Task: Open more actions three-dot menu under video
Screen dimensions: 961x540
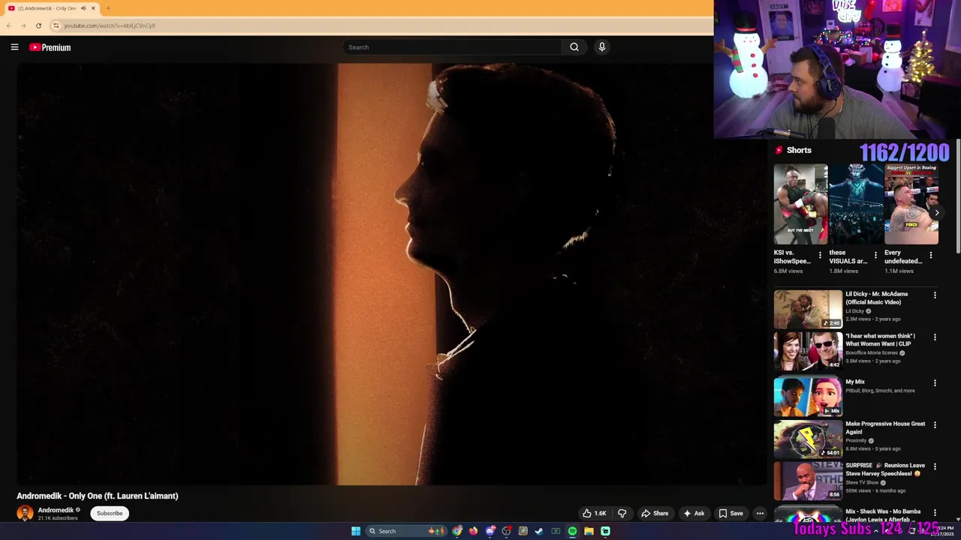Action: click(x=760, y=514)
